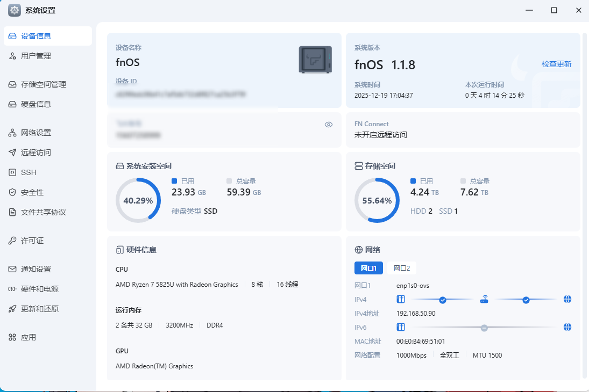Click the system settings gear icon
589x392 pixels.
(15, 10)
